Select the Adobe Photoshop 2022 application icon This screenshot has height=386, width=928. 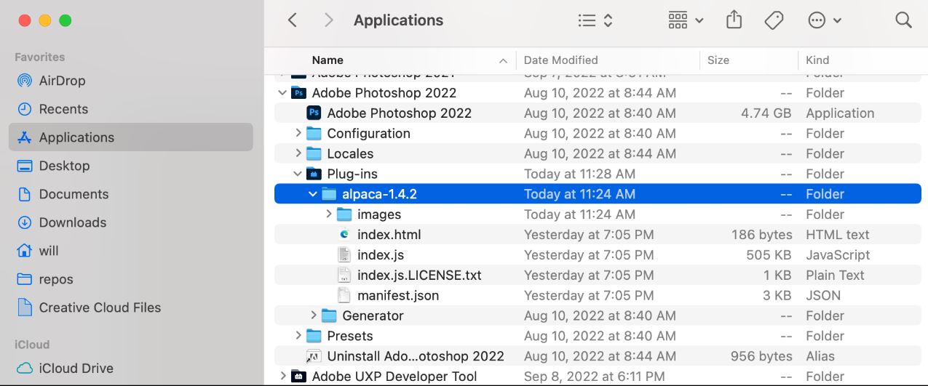[314, 113]
